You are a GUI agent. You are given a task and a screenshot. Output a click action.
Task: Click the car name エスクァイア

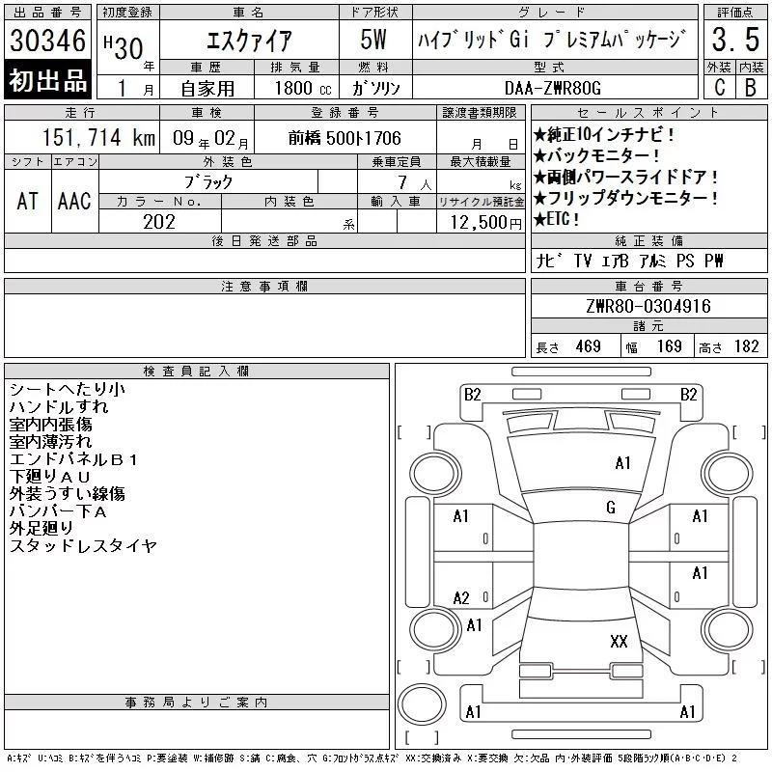(x=249, y=41)
